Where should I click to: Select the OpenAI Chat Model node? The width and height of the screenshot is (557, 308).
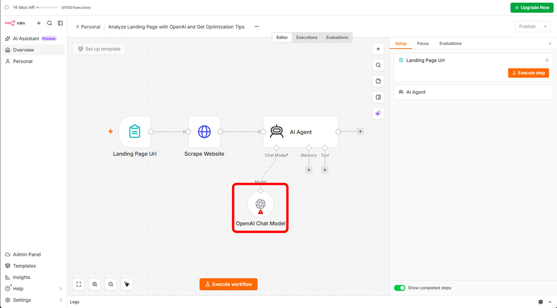[261, 204]
